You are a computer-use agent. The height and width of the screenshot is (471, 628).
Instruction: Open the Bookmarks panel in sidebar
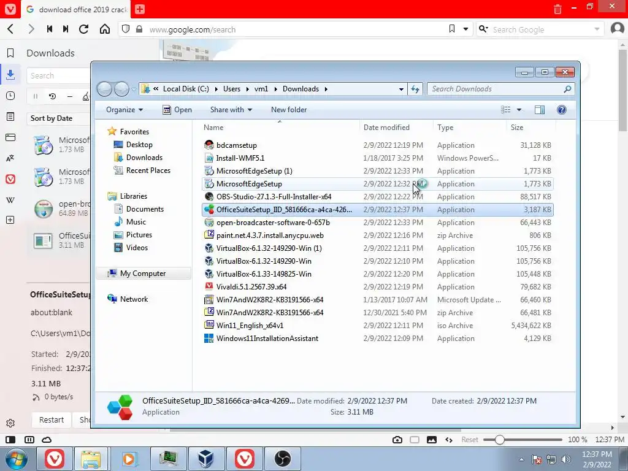(x=10, y=53)
